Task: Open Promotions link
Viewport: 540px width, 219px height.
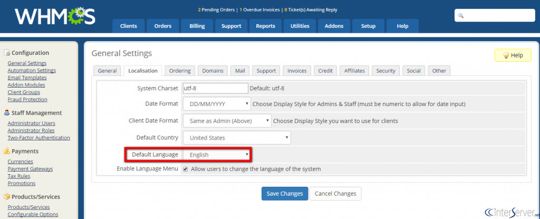Action: 21,183
